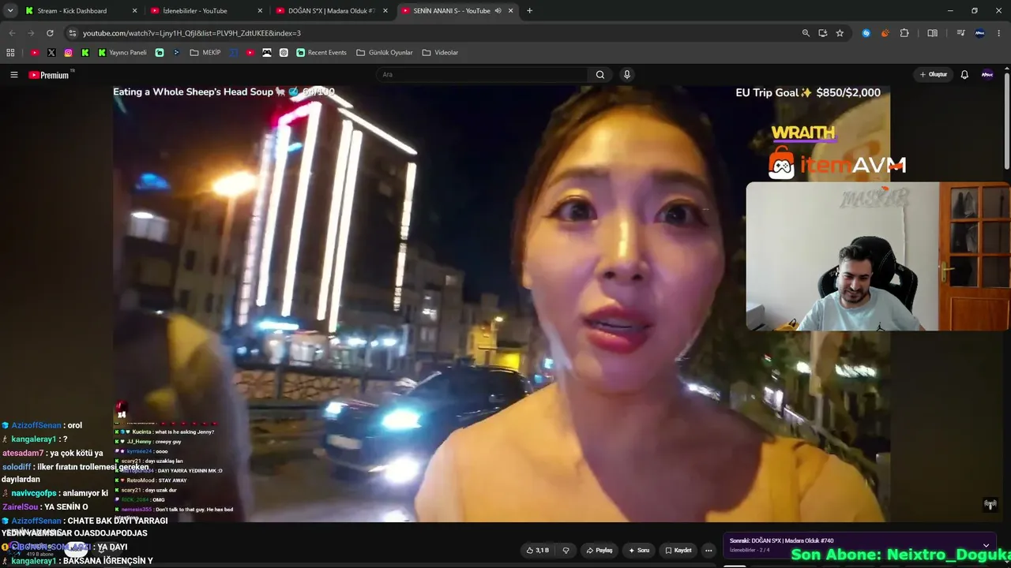This screenshot has width=1011, height=568.
Task: Open YouTube notifications bell
Action: (964, 75)
